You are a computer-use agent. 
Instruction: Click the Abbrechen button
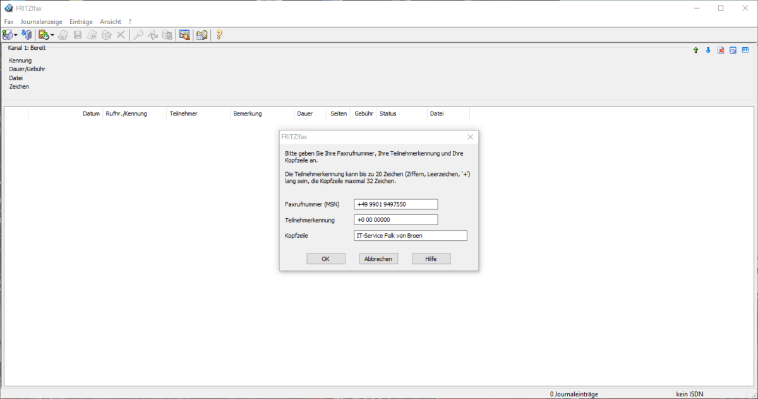coord(378,258)
